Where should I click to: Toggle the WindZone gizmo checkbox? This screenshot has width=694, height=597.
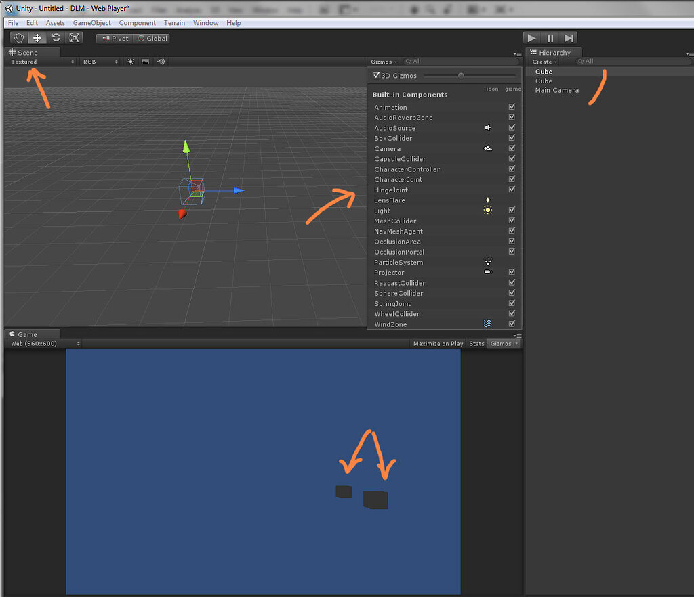click(x=512, y=324)
